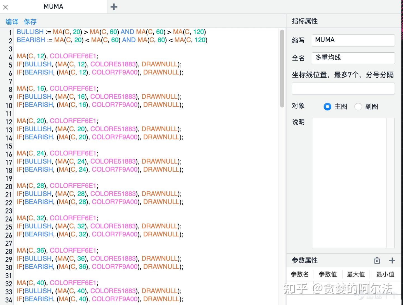Screen dimensions: 403x305
Task: Click code line 28 with MA(C, 36)
Action: pyautogui.click(x=57, y=251)
